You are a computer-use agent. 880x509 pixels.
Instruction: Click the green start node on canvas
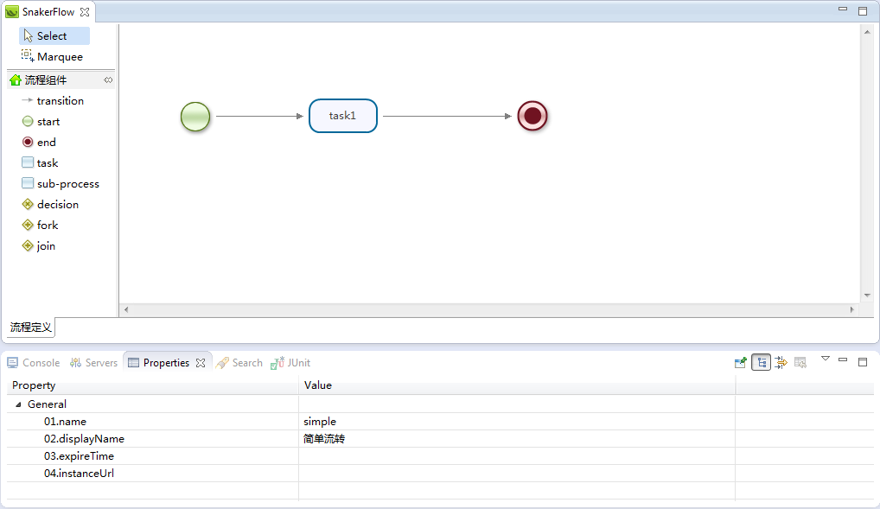(195, 117)
